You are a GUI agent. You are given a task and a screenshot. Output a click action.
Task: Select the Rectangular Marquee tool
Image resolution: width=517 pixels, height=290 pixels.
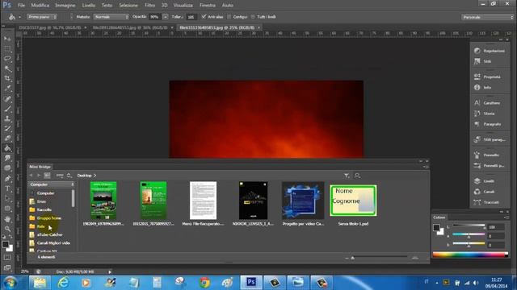click(7, 49)
